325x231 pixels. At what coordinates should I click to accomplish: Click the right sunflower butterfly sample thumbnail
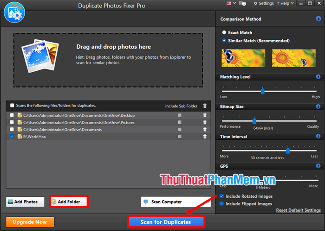(294, 58)
